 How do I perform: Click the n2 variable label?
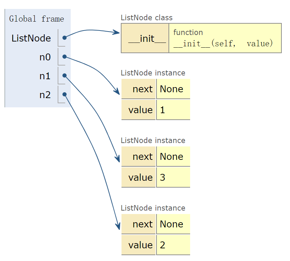[x=45, y=95]
